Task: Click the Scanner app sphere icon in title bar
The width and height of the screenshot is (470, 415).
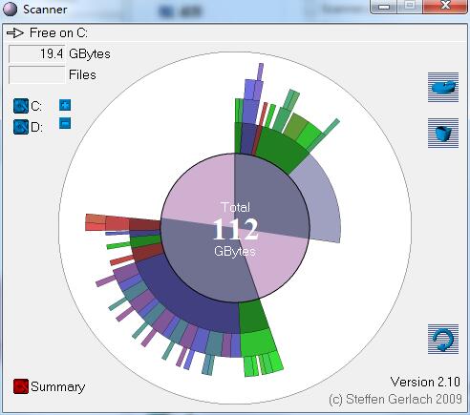Action: point(10,9)
